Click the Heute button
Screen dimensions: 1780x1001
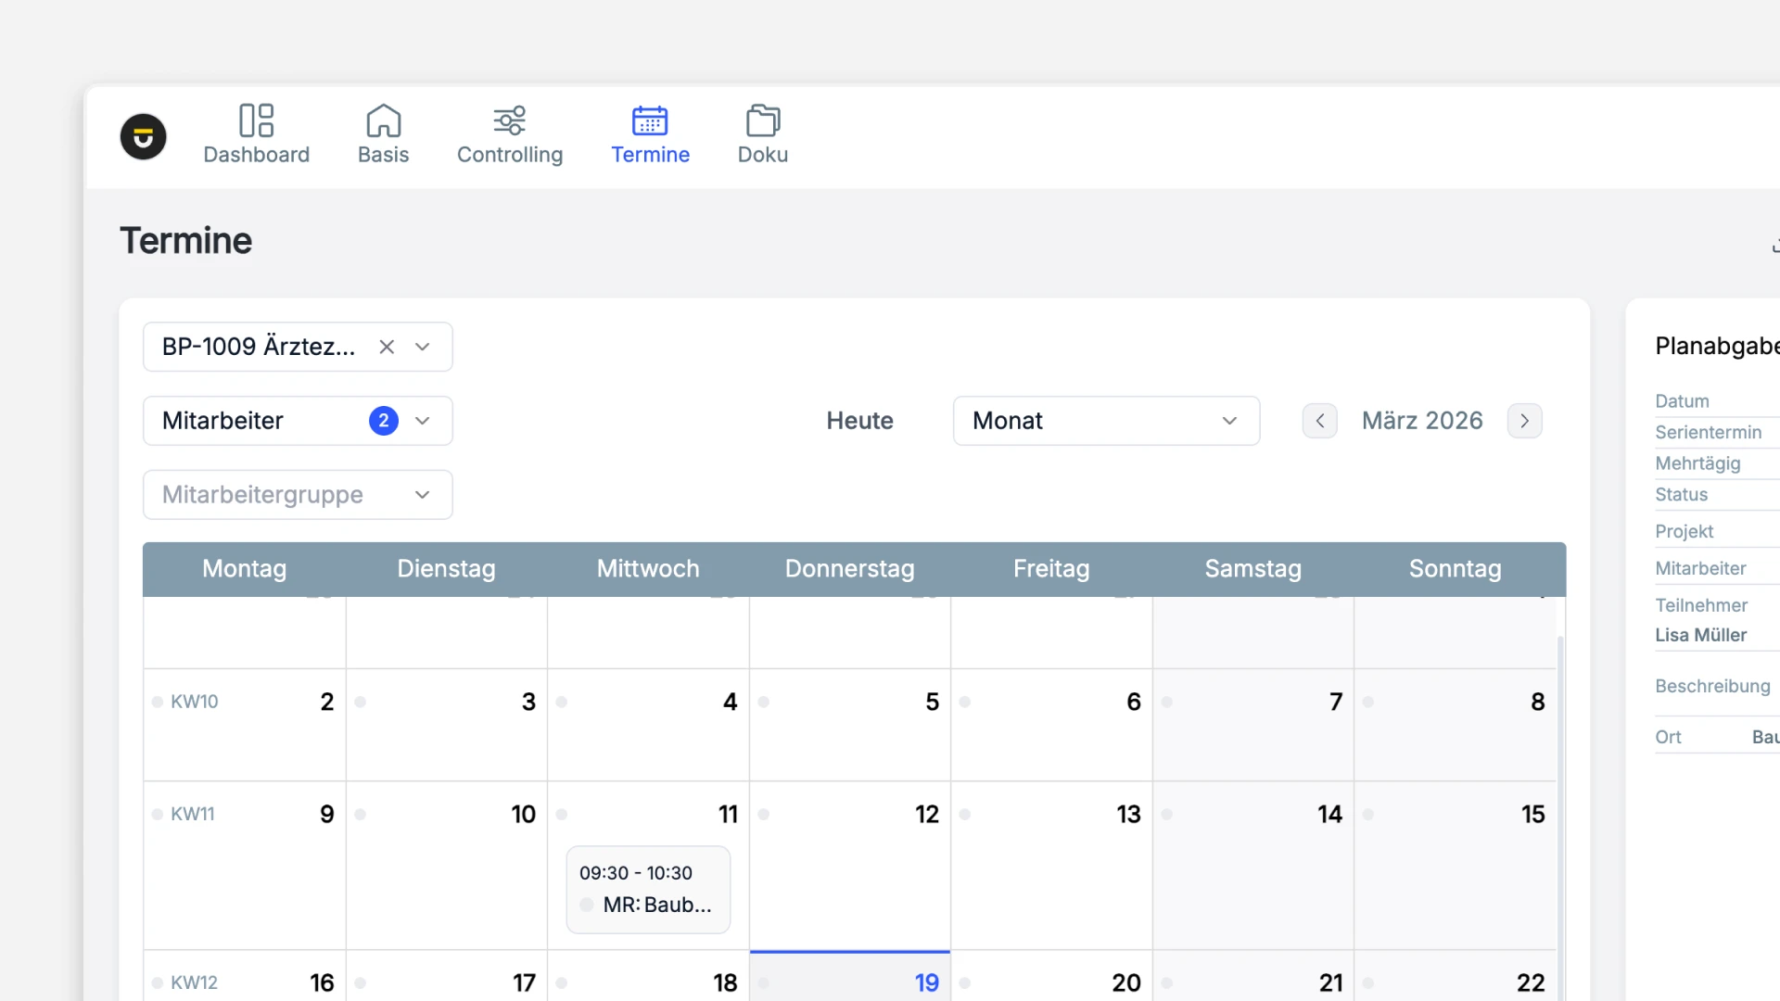click(859, 421)
